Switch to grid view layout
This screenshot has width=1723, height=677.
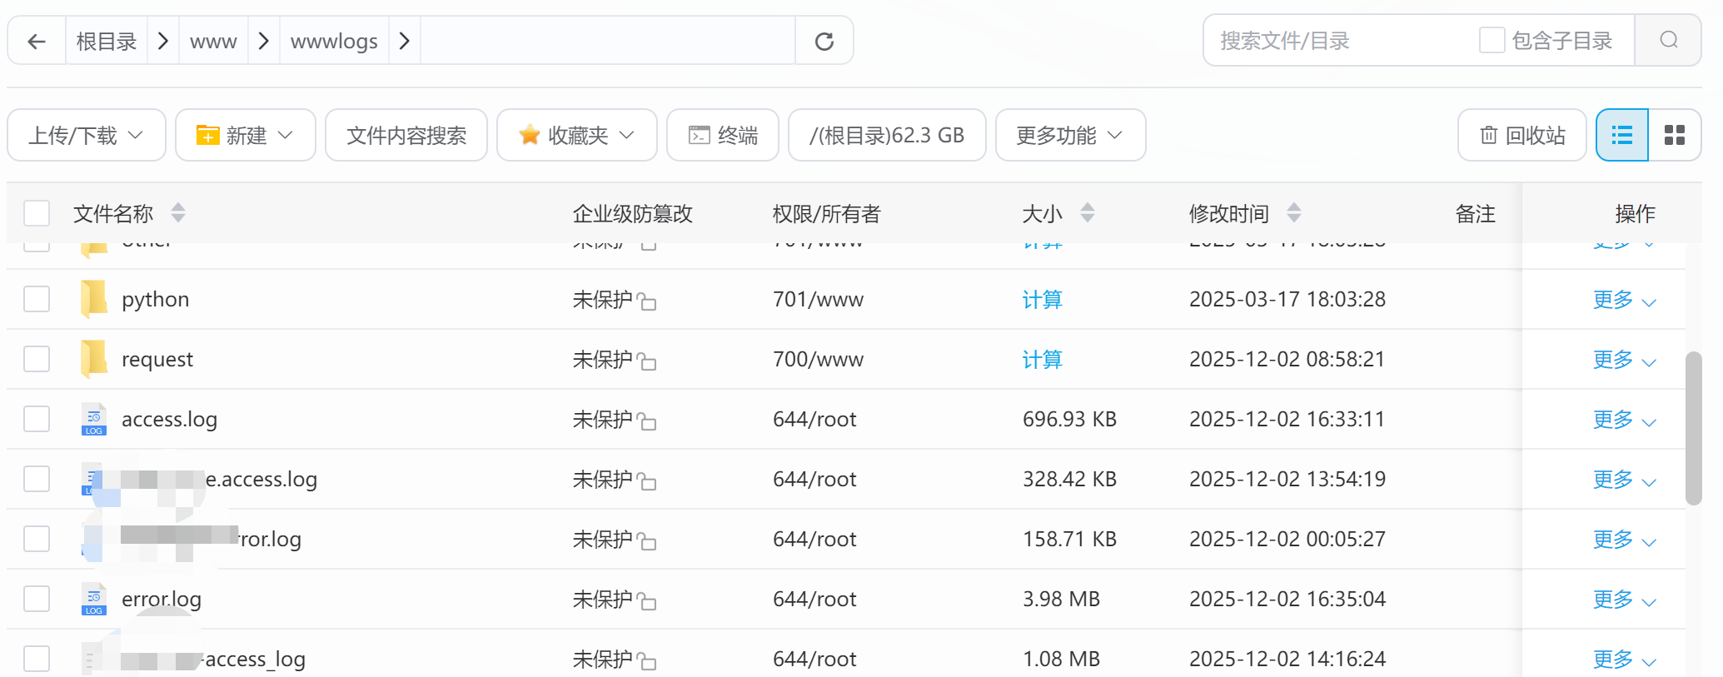point(1674,135)
